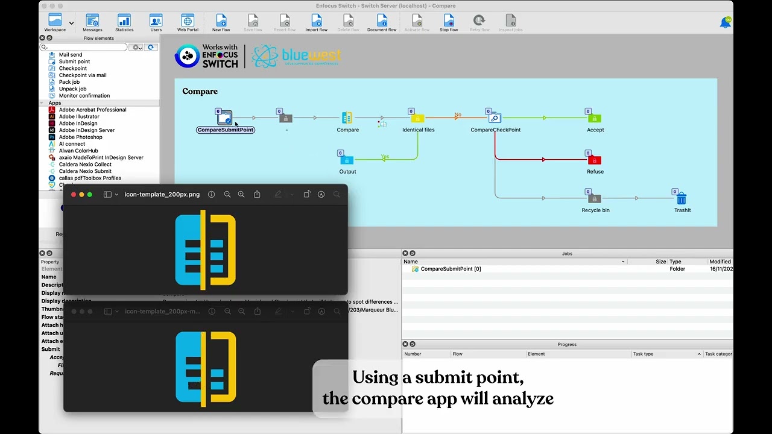This screenshot has height=434, width=772.
Task: Select CompareSubmitPoint [0] row in Jobs
Action: point(567,269)
